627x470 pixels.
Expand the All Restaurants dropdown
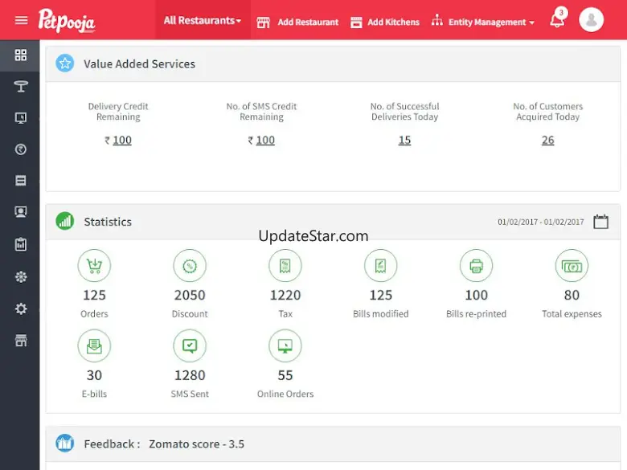tap(203, 20)
